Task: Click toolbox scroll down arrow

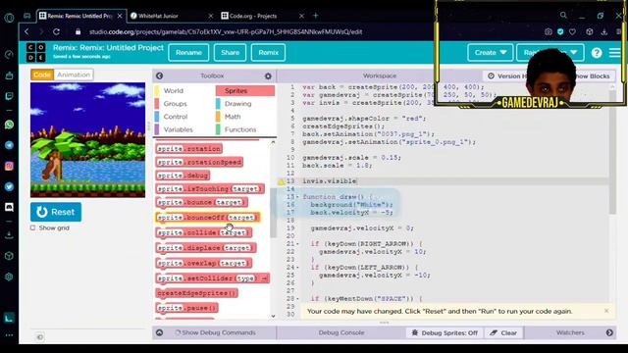Action: pyautogui.click(x=273, y=316)
